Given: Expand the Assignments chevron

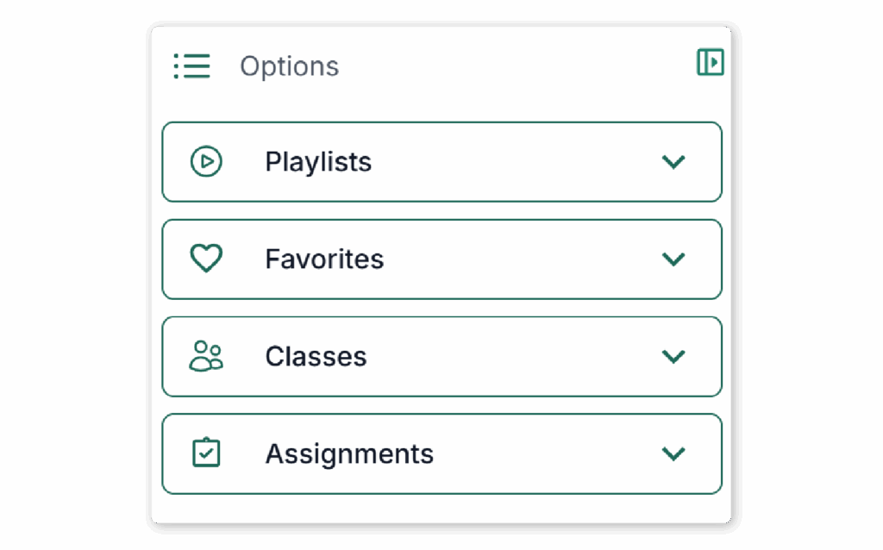Looking at the screenshot, I should [x=673, y=454].
